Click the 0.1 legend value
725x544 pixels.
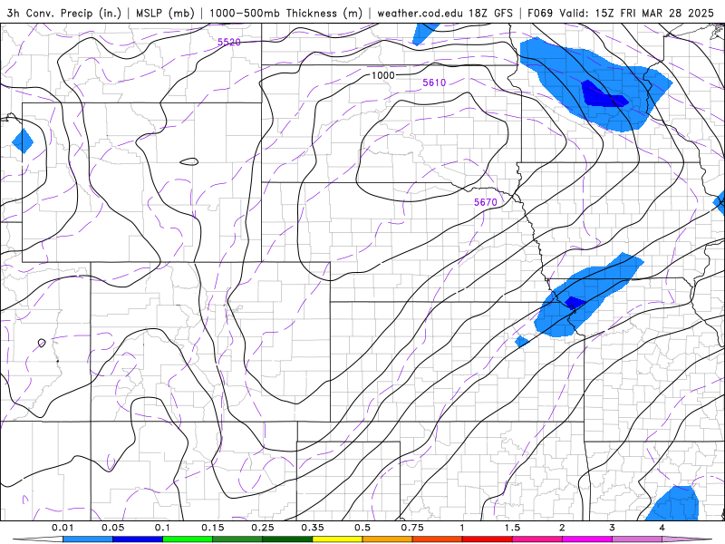point(163,528)
